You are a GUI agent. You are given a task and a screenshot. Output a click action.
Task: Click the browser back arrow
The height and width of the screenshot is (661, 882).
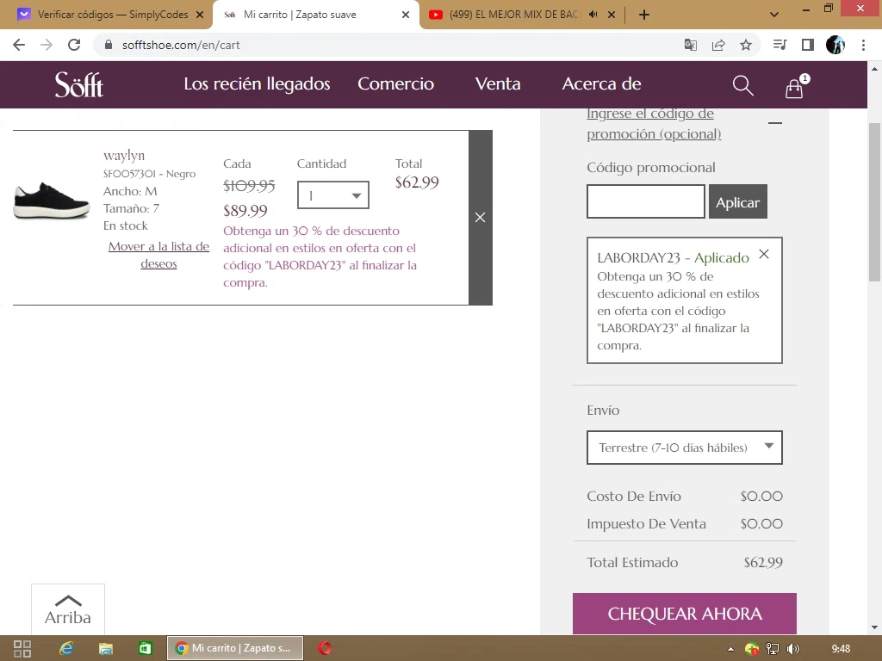19,45
